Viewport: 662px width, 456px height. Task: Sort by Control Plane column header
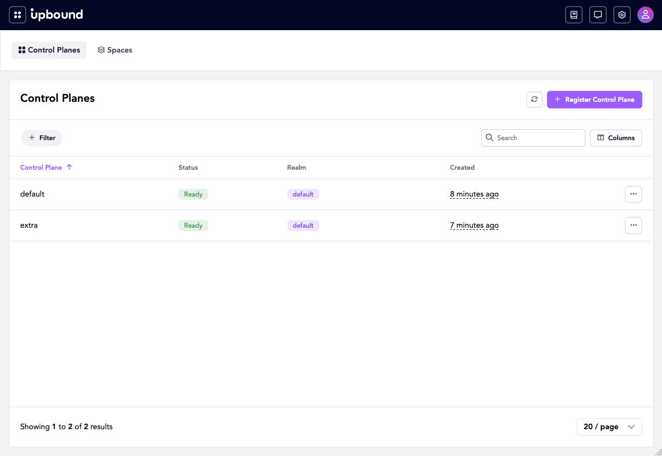(x=46, y=168)
